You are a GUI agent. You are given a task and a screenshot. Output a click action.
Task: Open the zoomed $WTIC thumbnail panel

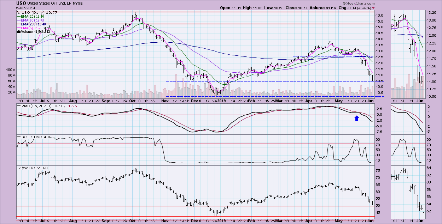tap(407, 192)
